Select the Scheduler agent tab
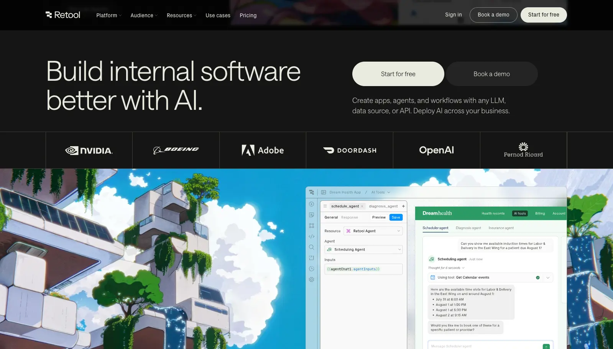 point(435,228)
